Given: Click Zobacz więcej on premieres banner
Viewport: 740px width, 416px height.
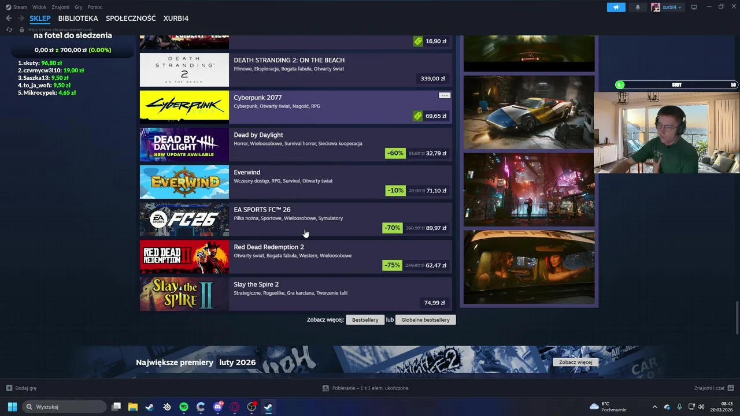Looking at the screenshot, I should 575,362.
